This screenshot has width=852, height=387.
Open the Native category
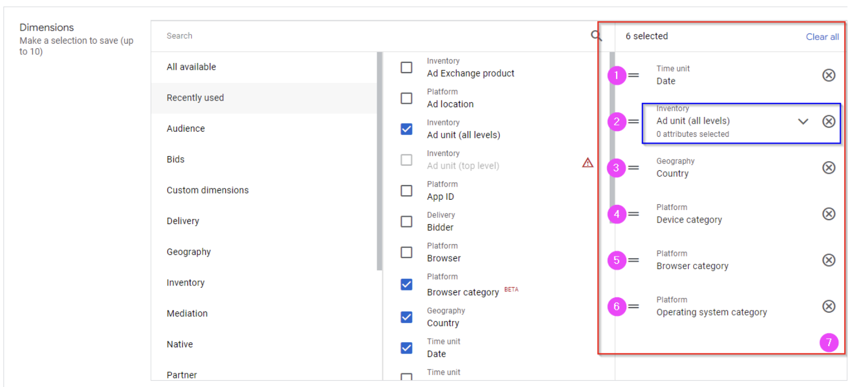[x=264, y=344]
